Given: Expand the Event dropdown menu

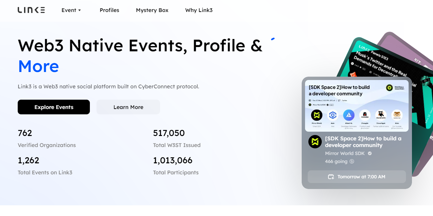Looking at the screenshot, I should point(71,10).
